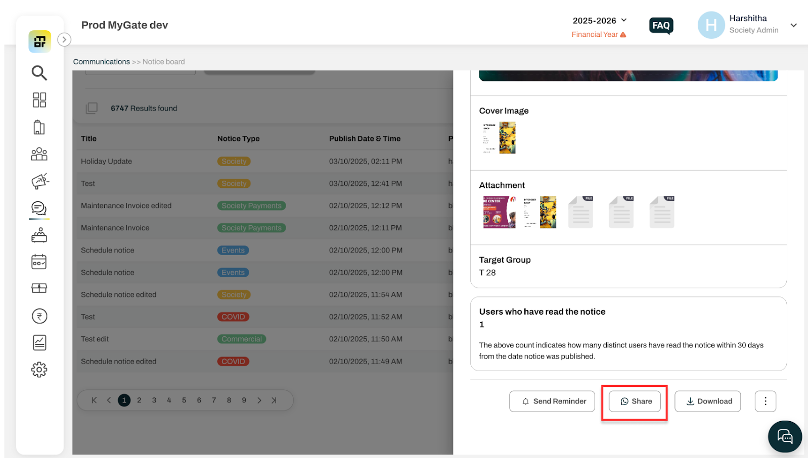Open the calendar icon in sidebar
Viewport: 809px width, 458px height.
(x=39, y=262)
